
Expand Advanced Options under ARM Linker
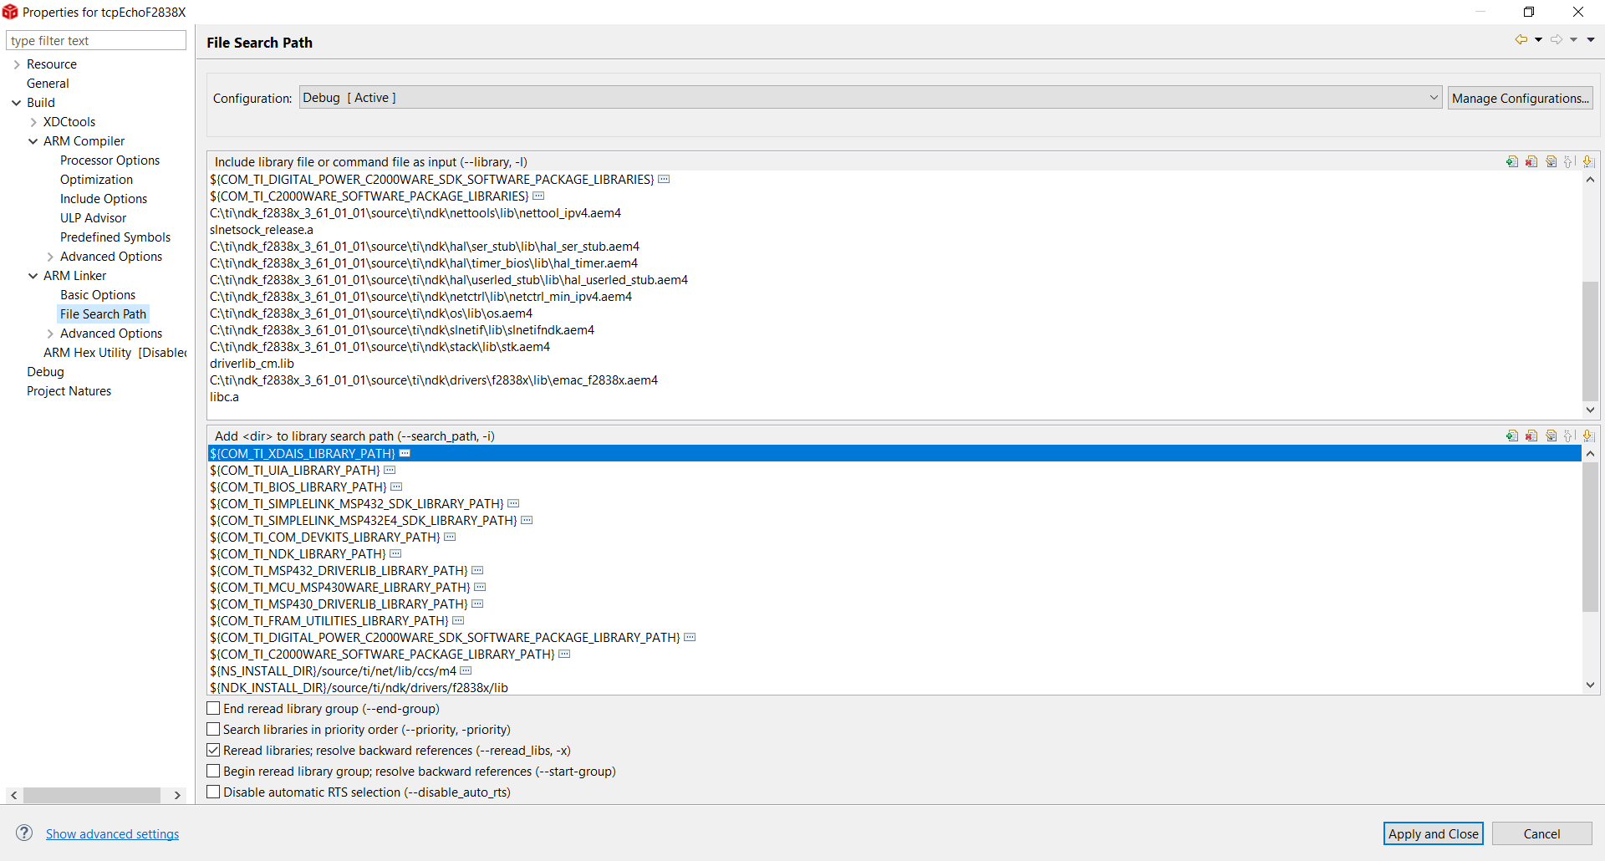(50, 334)
